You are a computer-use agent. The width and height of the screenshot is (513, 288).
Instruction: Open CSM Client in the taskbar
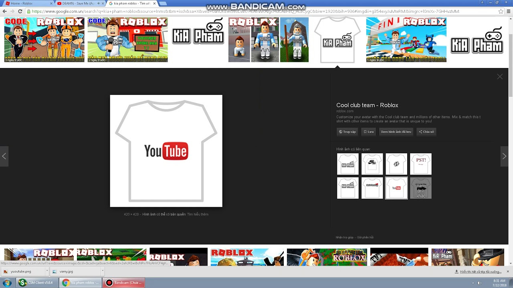pyautogui.click(x=37, y=283)
